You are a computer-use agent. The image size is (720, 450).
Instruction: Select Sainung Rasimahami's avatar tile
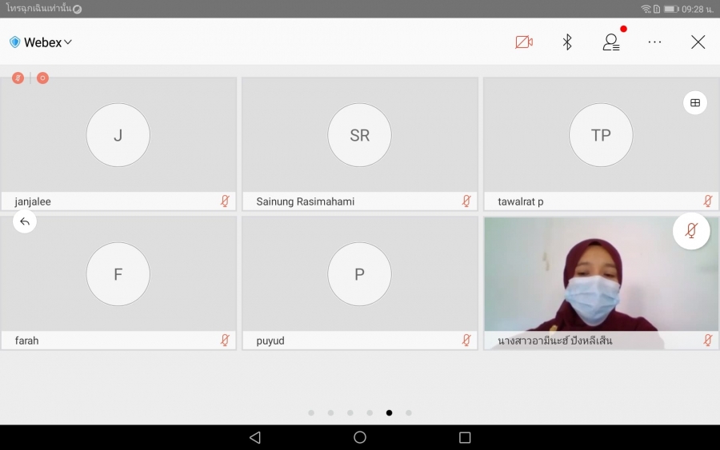coord(359,136)
